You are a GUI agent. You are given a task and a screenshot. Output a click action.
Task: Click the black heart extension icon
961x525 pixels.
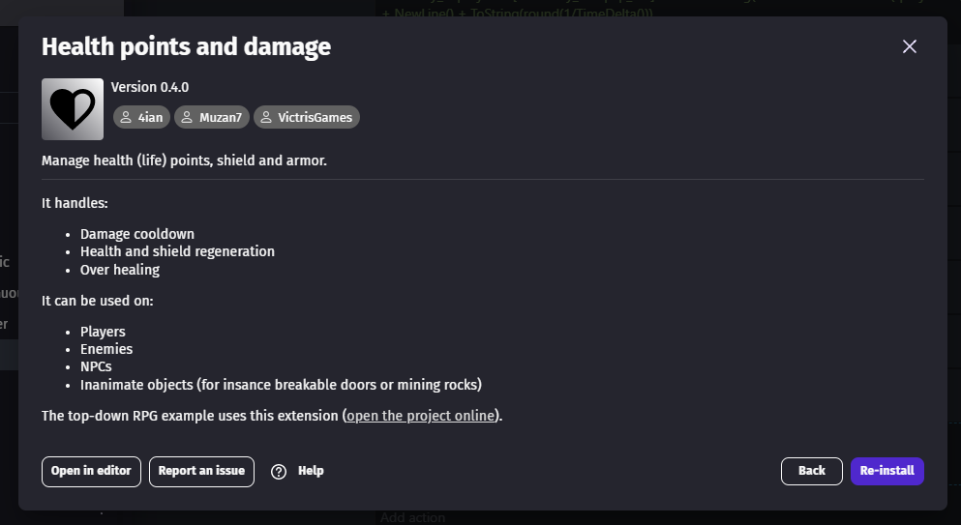click(x=73, y=109)
